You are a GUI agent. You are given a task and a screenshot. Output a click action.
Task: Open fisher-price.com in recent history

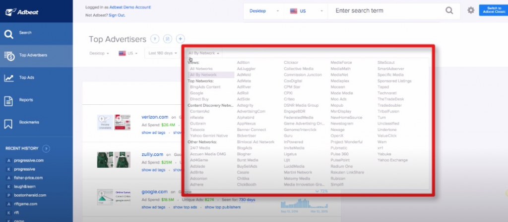28,178
